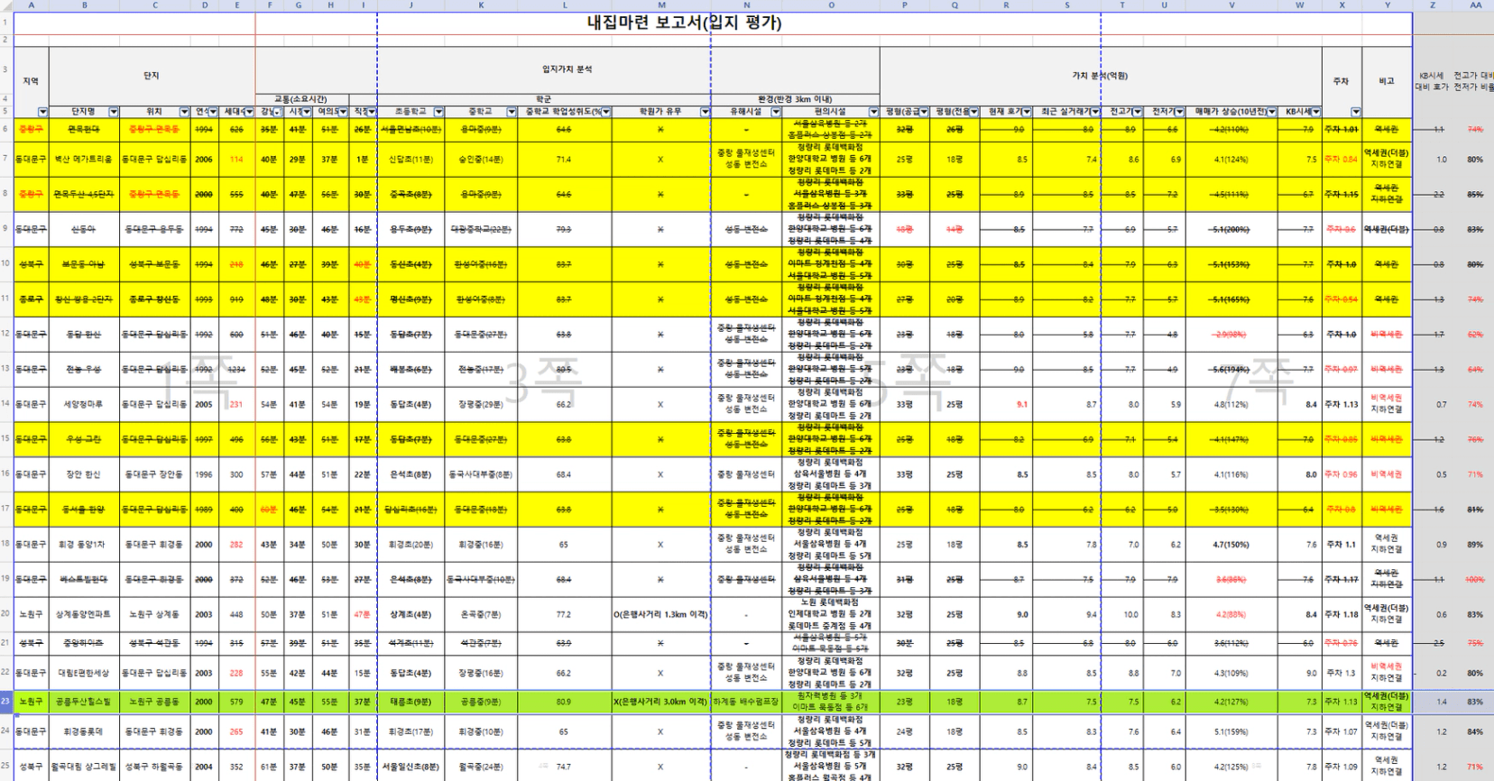Select the 가치 분석(억원) section header cell
Screen dimensions: 1494x781
1100,76
